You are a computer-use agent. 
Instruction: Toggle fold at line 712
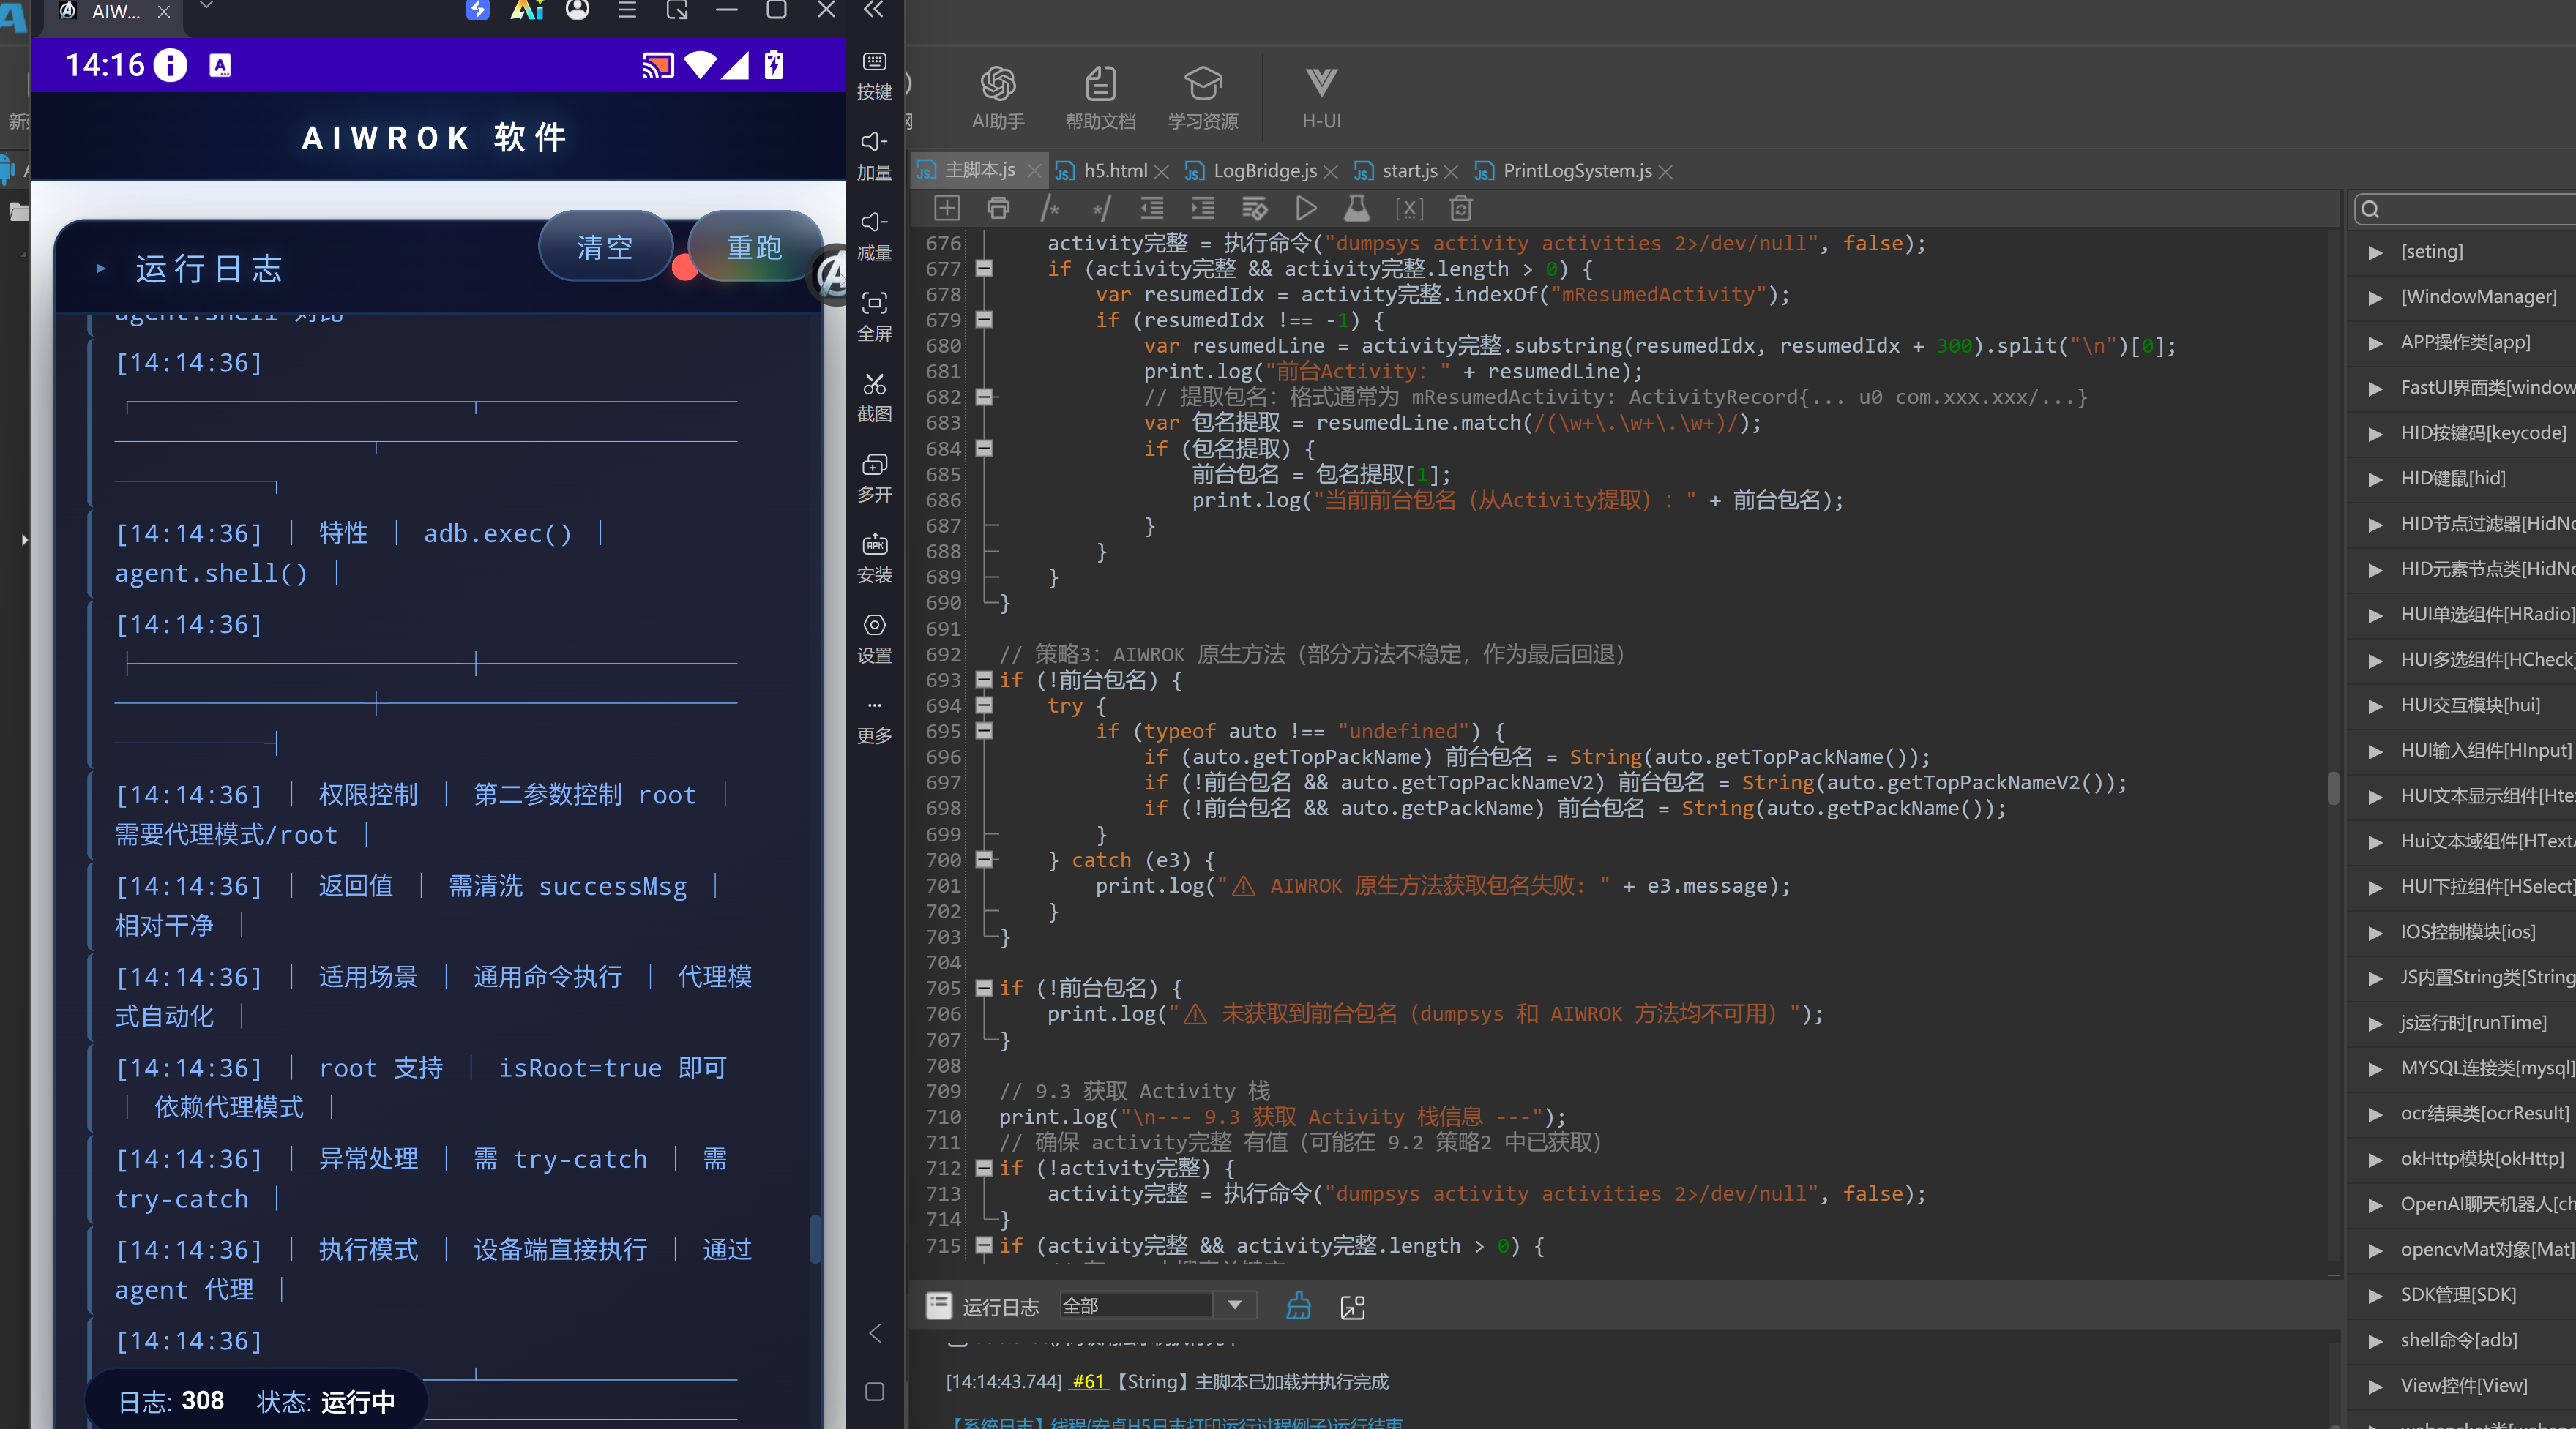click(x=984, y=1167)
